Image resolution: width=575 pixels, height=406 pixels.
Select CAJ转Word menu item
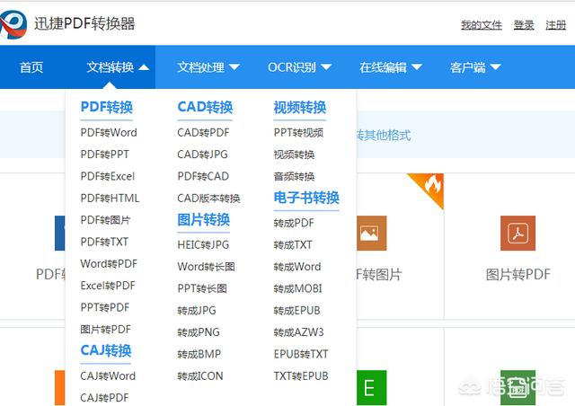click(108, 376)
